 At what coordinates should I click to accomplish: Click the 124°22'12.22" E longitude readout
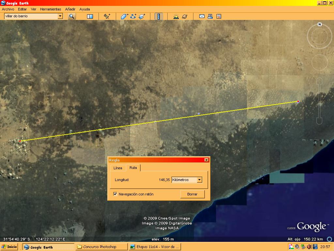click(x=51, y=239)
